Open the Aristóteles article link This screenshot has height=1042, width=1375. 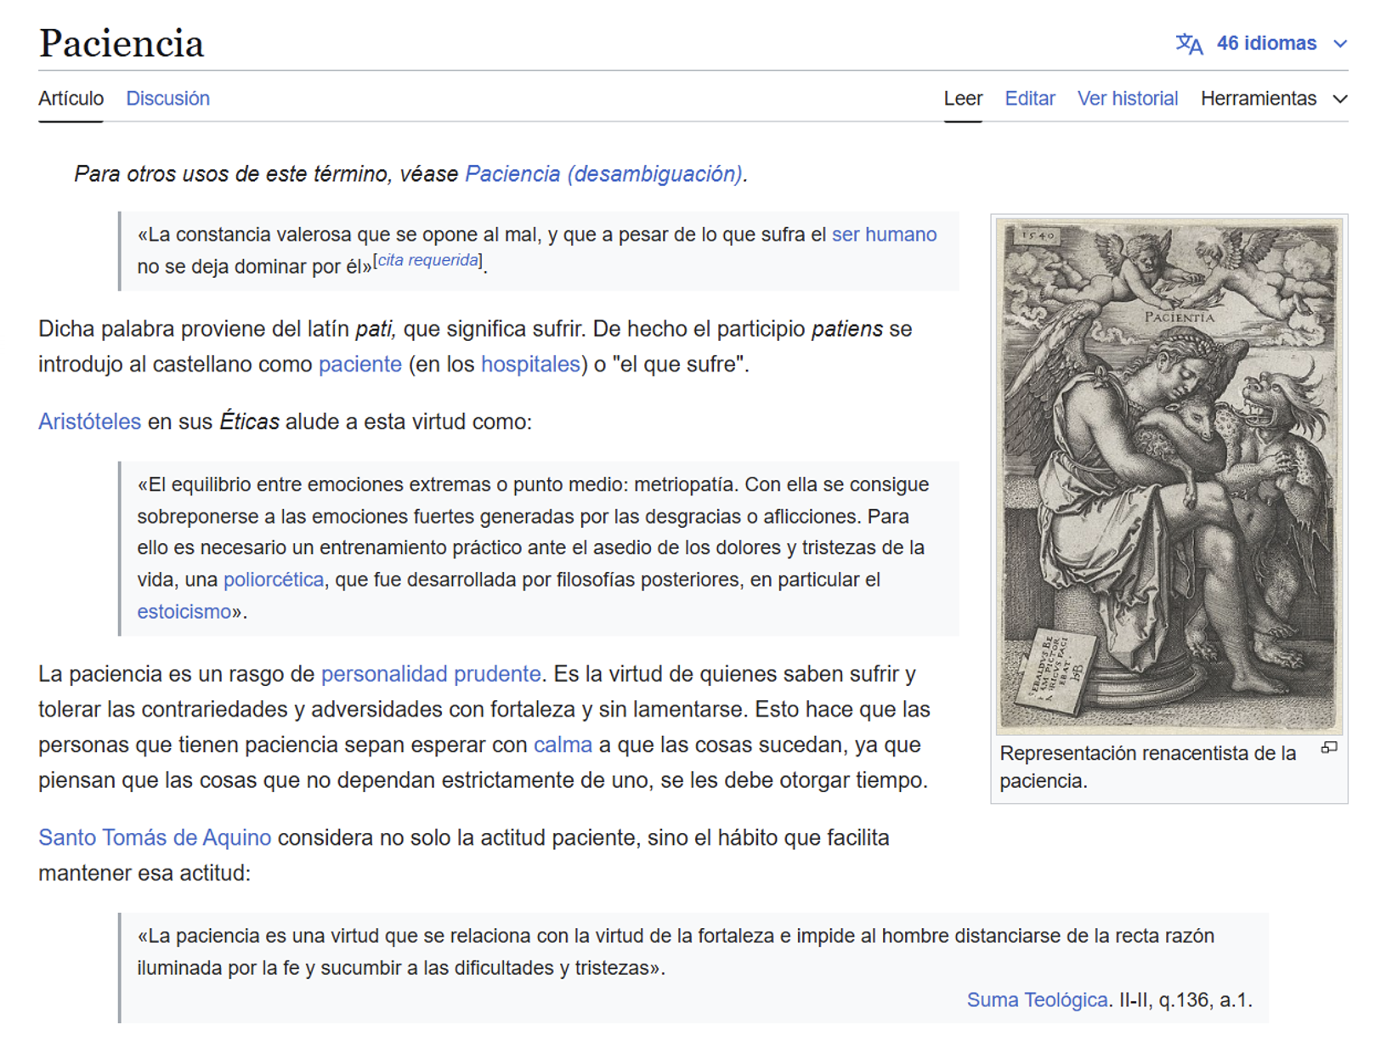(89, 422)
